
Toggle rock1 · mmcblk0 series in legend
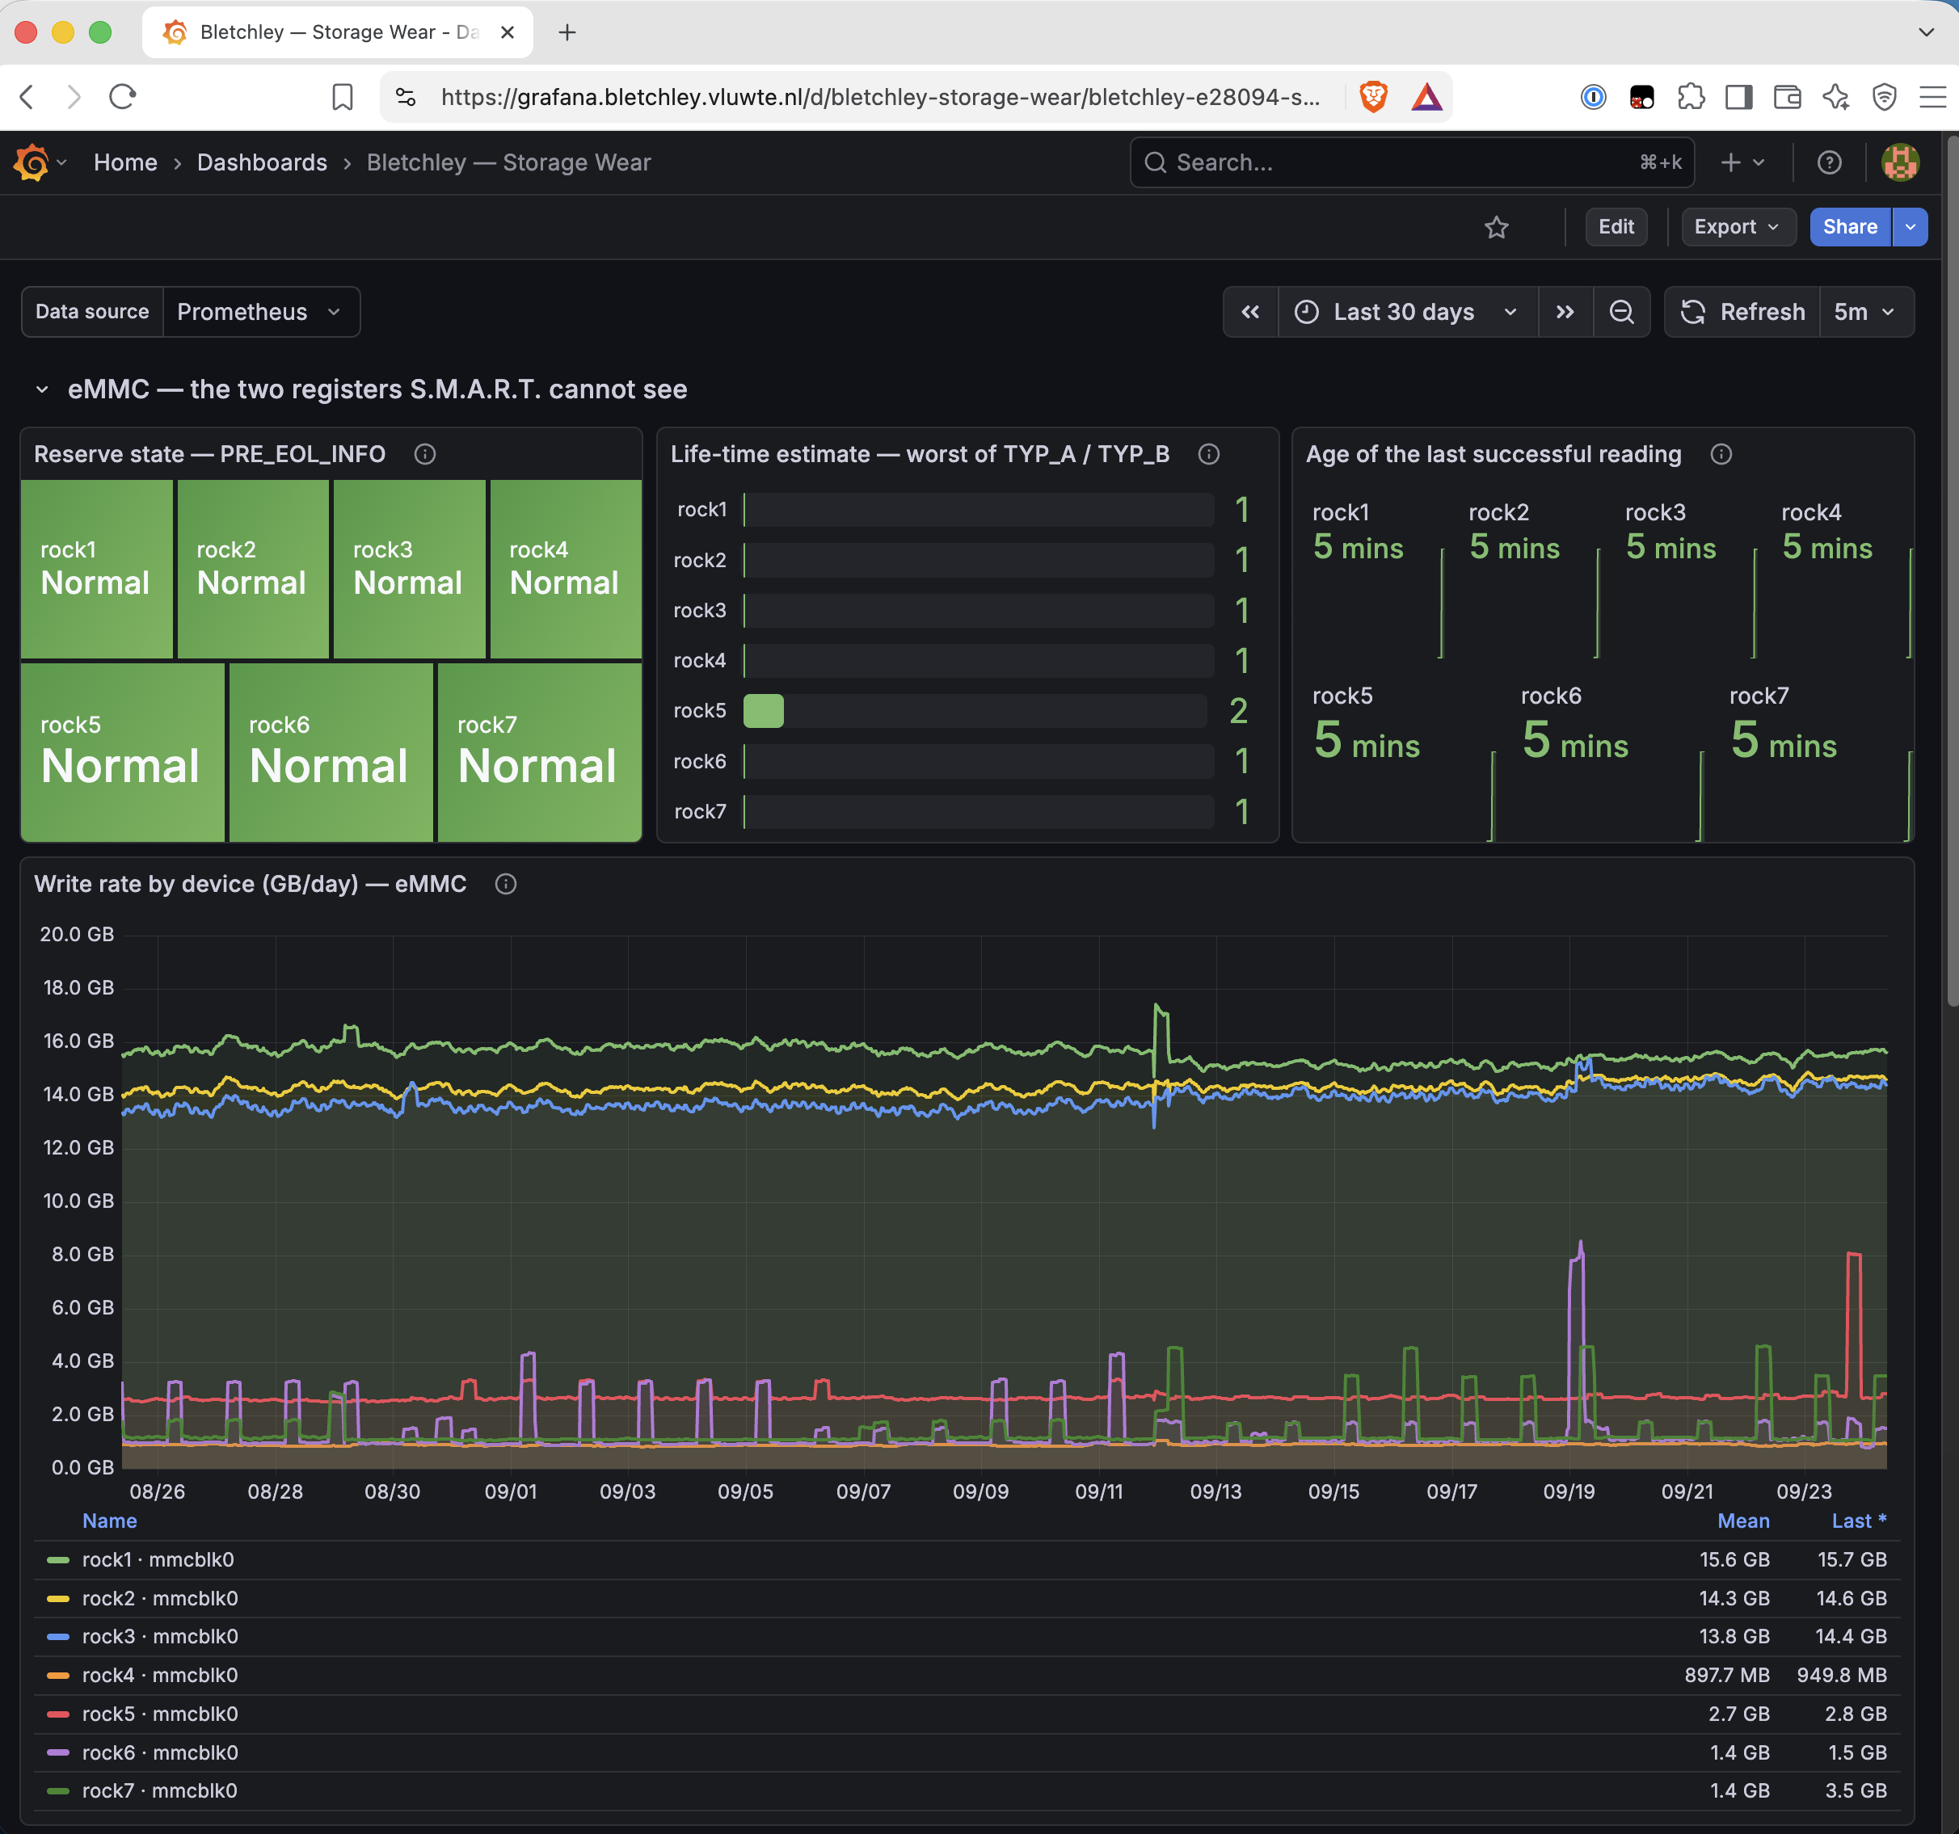tap(158, 1559)
